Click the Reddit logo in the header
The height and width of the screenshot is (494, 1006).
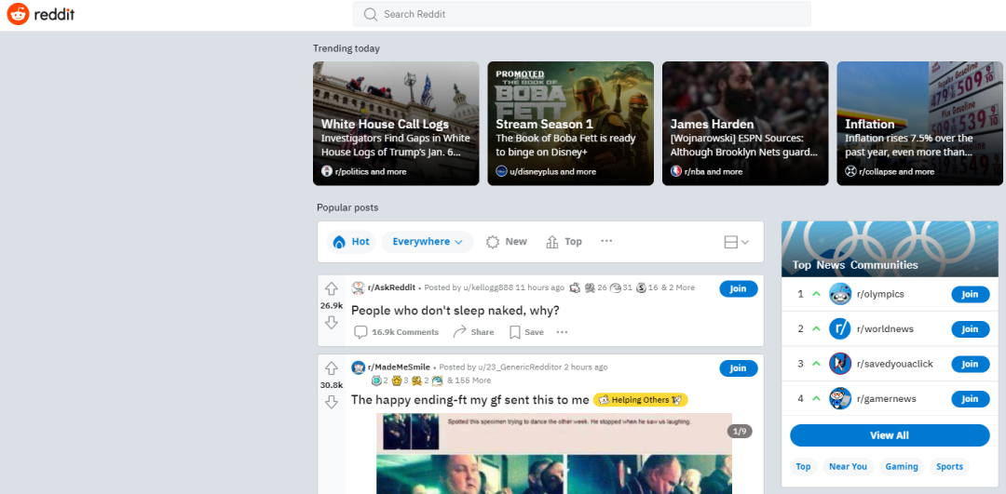point(41,15)
